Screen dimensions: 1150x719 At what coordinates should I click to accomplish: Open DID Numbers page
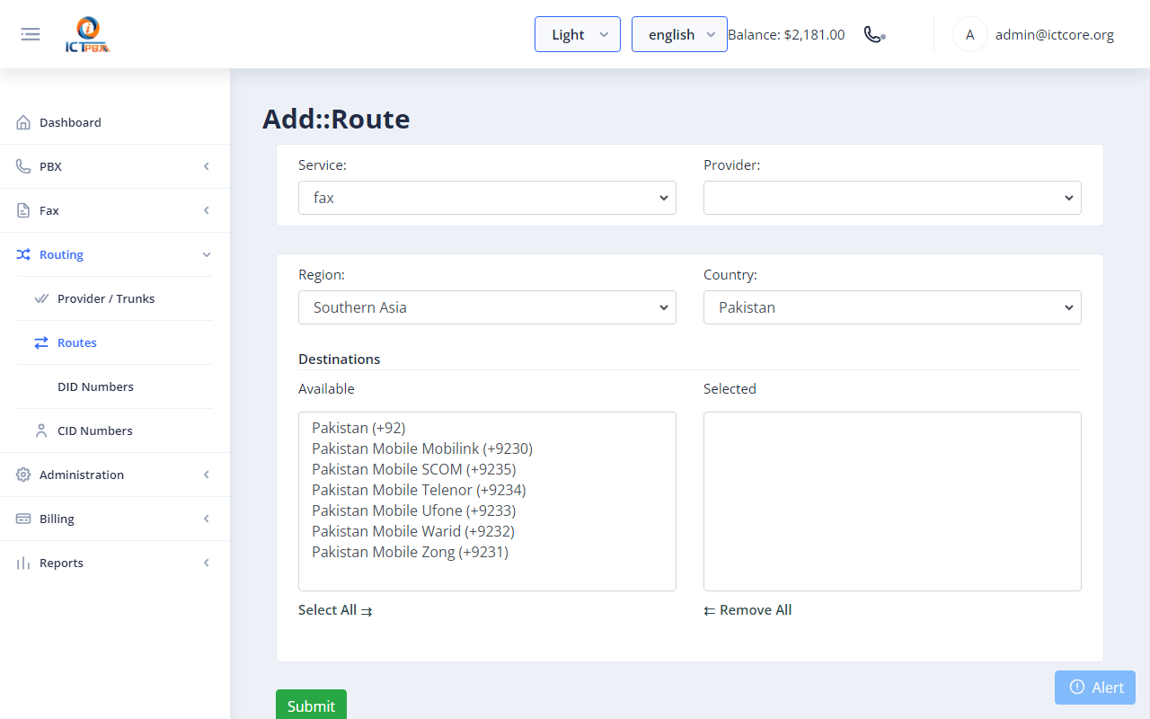pyautogui.click(x=95, y=386)
